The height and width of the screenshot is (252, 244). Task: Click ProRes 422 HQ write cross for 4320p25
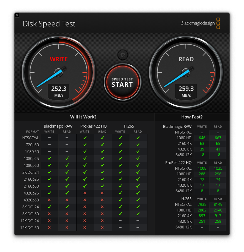click(x=85, y=193)
